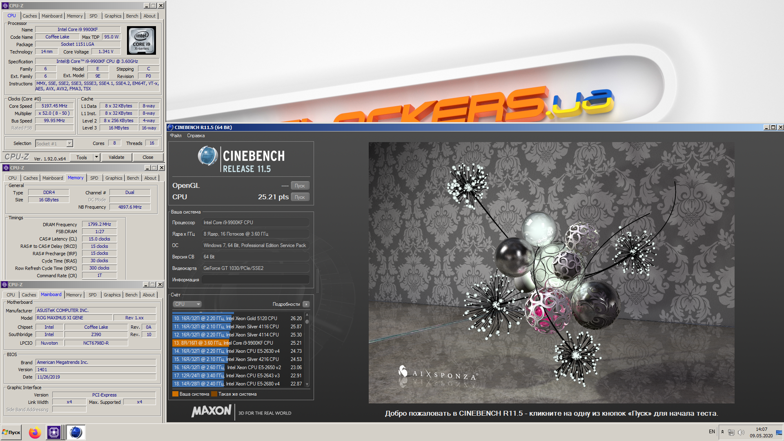Switch to Cinebench via its taskbar icon
Screen dimensions: 784x441
pos(76,432)
